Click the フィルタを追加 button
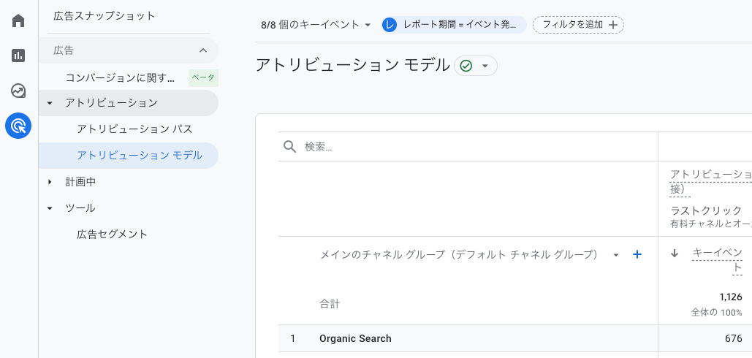 [x=578, y=24]
